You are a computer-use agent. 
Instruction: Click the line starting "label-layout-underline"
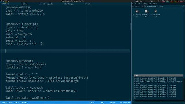click(41, 91)
